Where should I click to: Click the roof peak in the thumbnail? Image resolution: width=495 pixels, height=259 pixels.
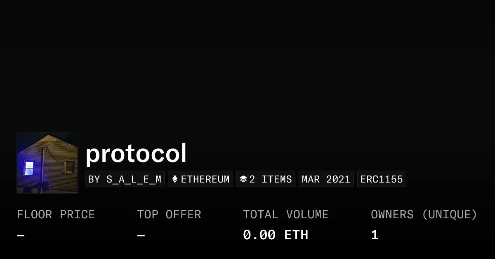point(49,136)
